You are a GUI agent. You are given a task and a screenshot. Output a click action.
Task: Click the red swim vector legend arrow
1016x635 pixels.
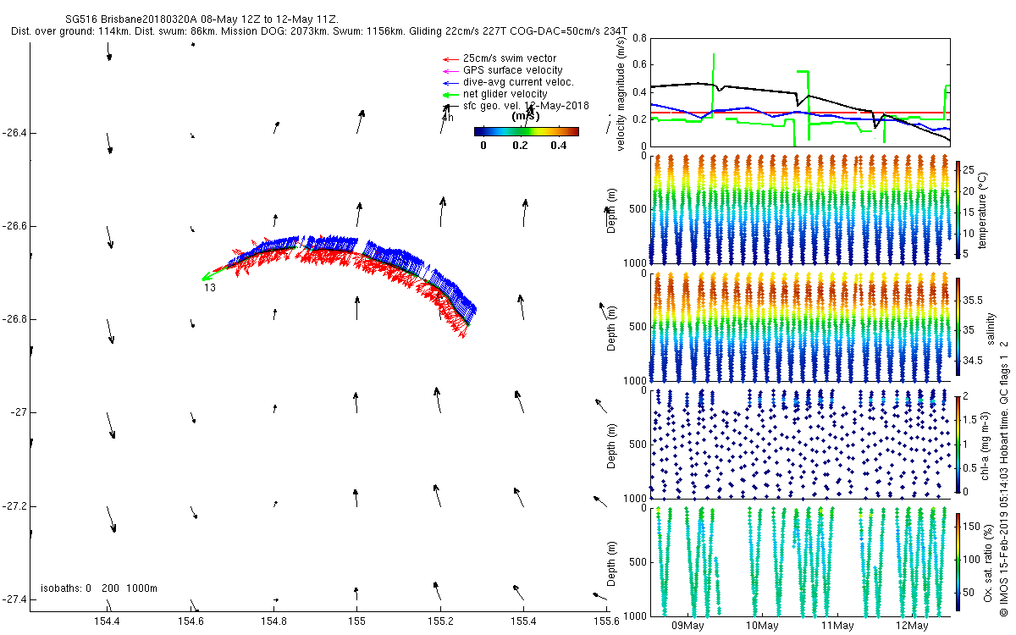[x=450, y=58]
